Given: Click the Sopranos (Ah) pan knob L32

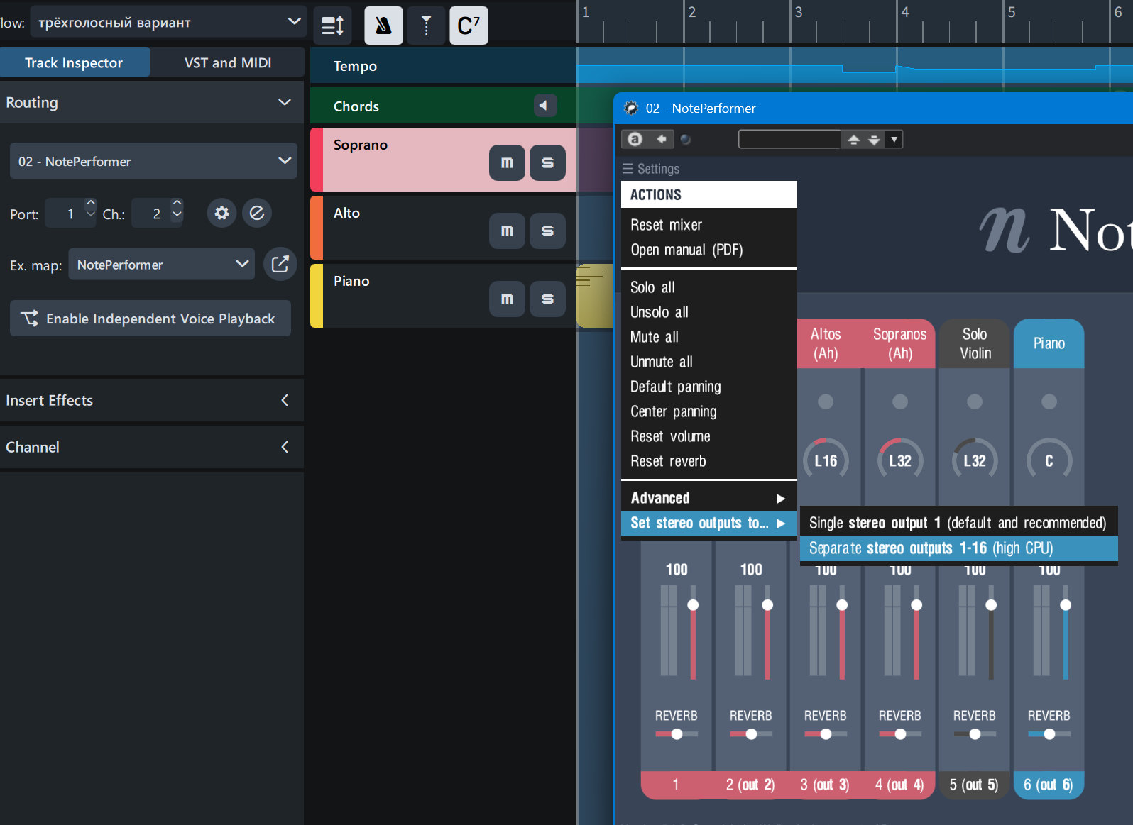Looking at the screenshot, I should [x=900, y=461].
